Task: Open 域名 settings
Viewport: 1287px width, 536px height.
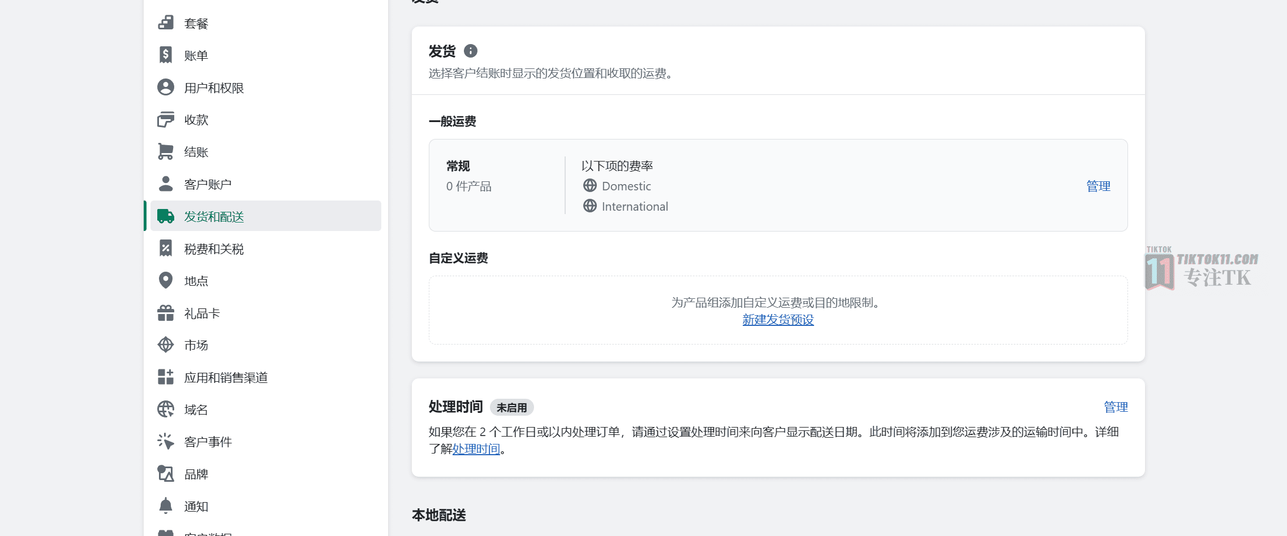Action: [266, 409]
